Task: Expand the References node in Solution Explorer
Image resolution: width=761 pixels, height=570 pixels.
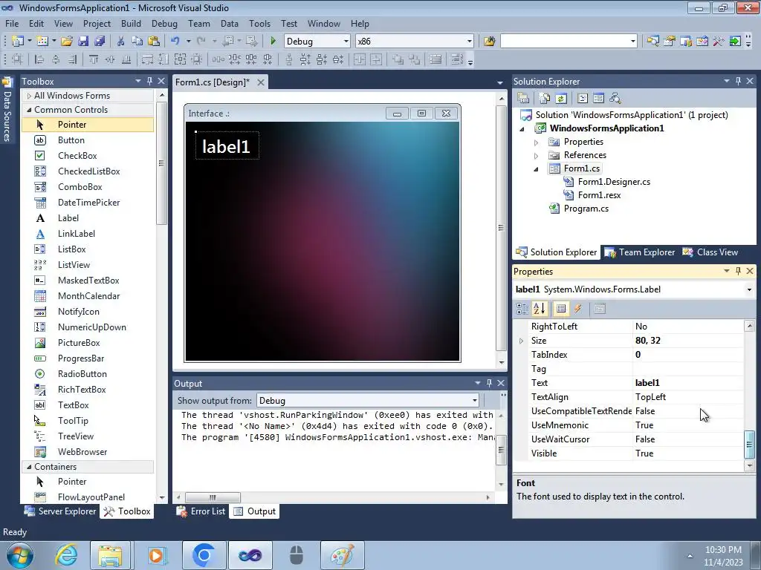Action: tap(536, 156)
